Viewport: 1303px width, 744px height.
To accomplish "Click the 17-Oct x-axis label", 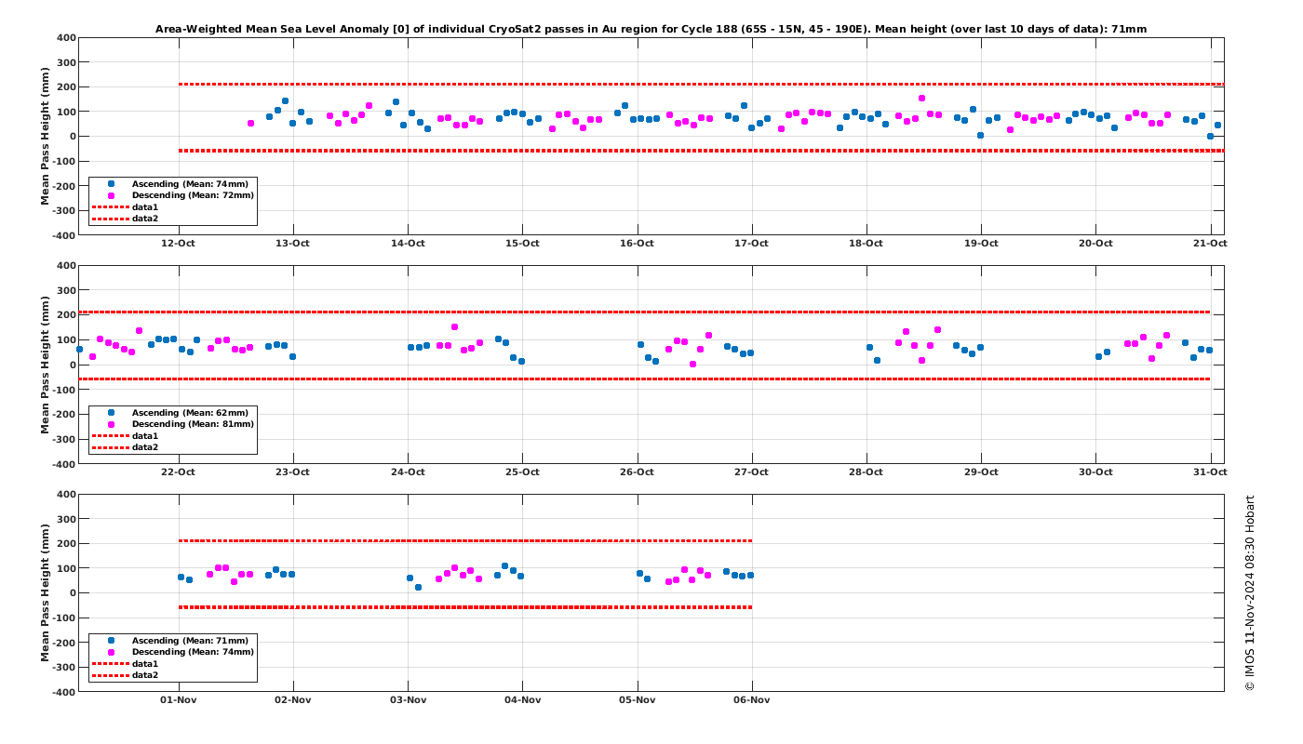I will tap(752, 244).
